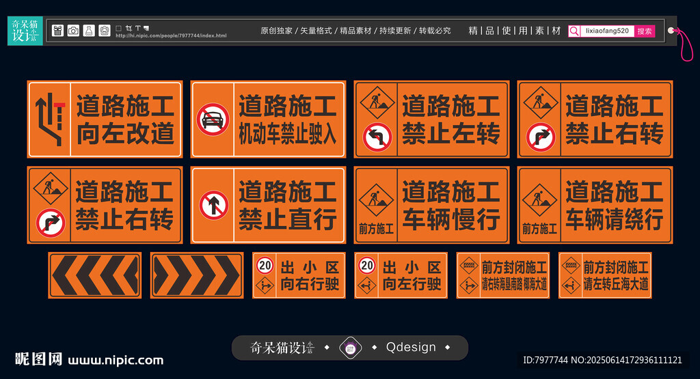Click the no straight ahead prohibition icon
The image size is (700, 379).
point(214,206)
